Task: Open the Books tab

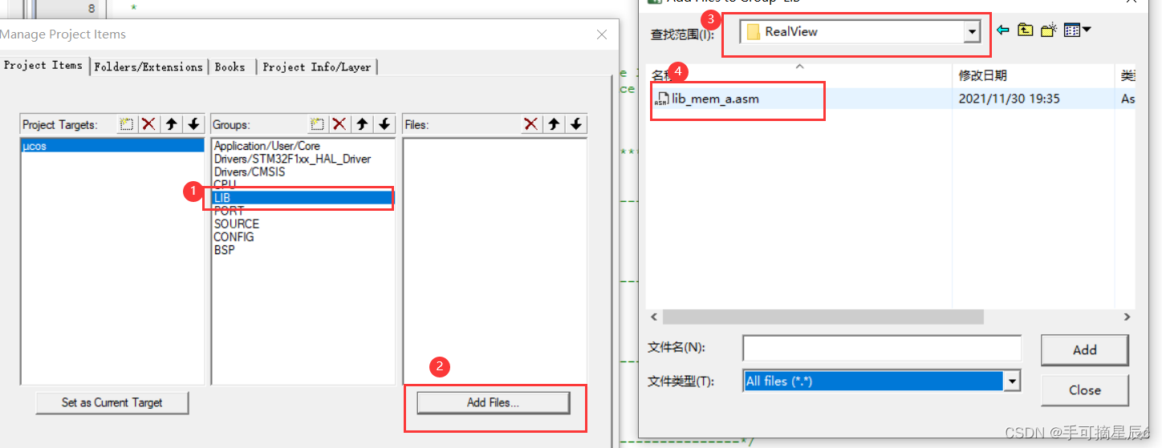Action: (230, 67)
